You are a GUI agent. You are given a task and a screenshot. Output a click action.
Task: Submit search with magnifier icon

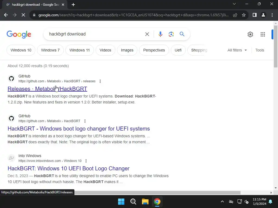(x=182, y=34)
